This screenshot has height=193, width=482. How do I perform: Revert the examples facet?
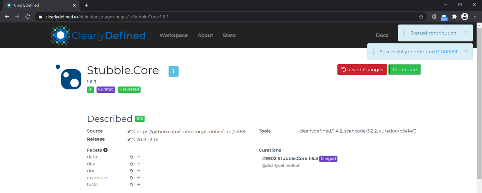point(131,178)
